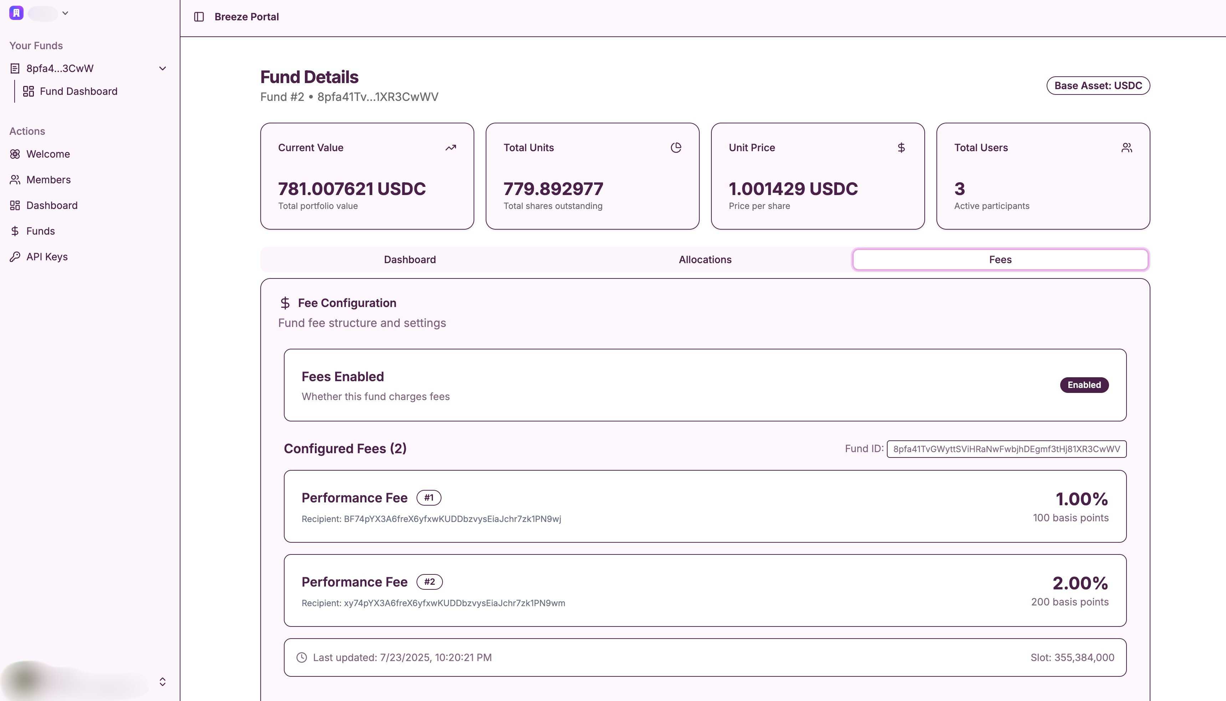This screenshot has width=1226, height=701.
Task: Select Welcome in the Actions sidebar
Action: (x=48, y=154)
